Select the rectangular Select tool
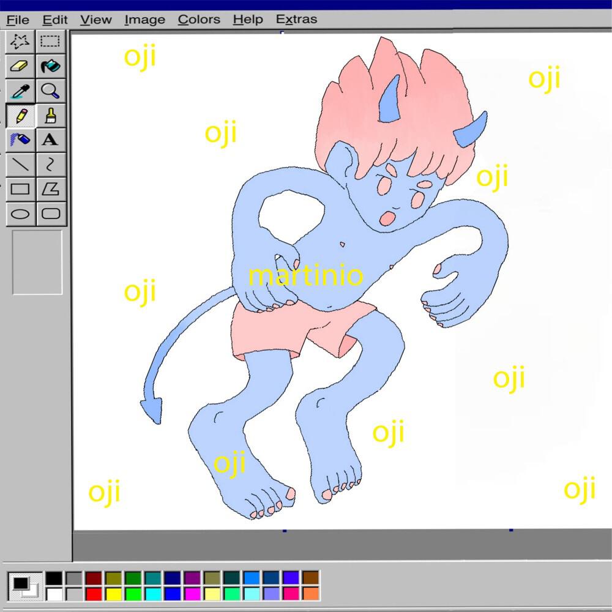The image size is (612, 612). [51, 42]
